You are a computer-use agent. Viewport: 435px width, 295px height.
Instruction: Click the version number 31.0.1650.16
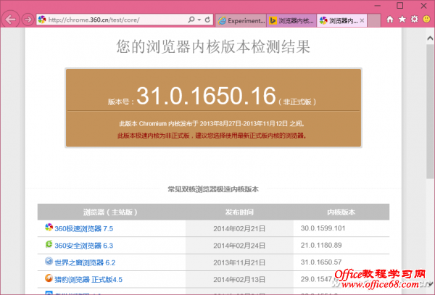click(x=206, y=96)
